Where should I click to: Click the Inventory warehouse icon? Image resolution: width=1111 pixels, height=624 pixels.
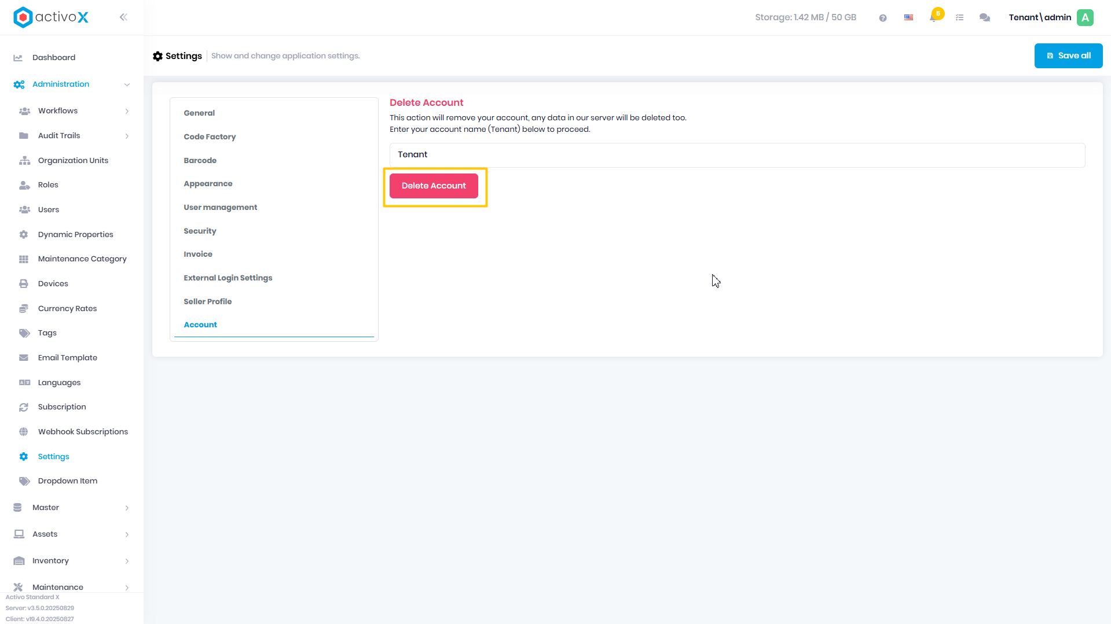[19, 561]
